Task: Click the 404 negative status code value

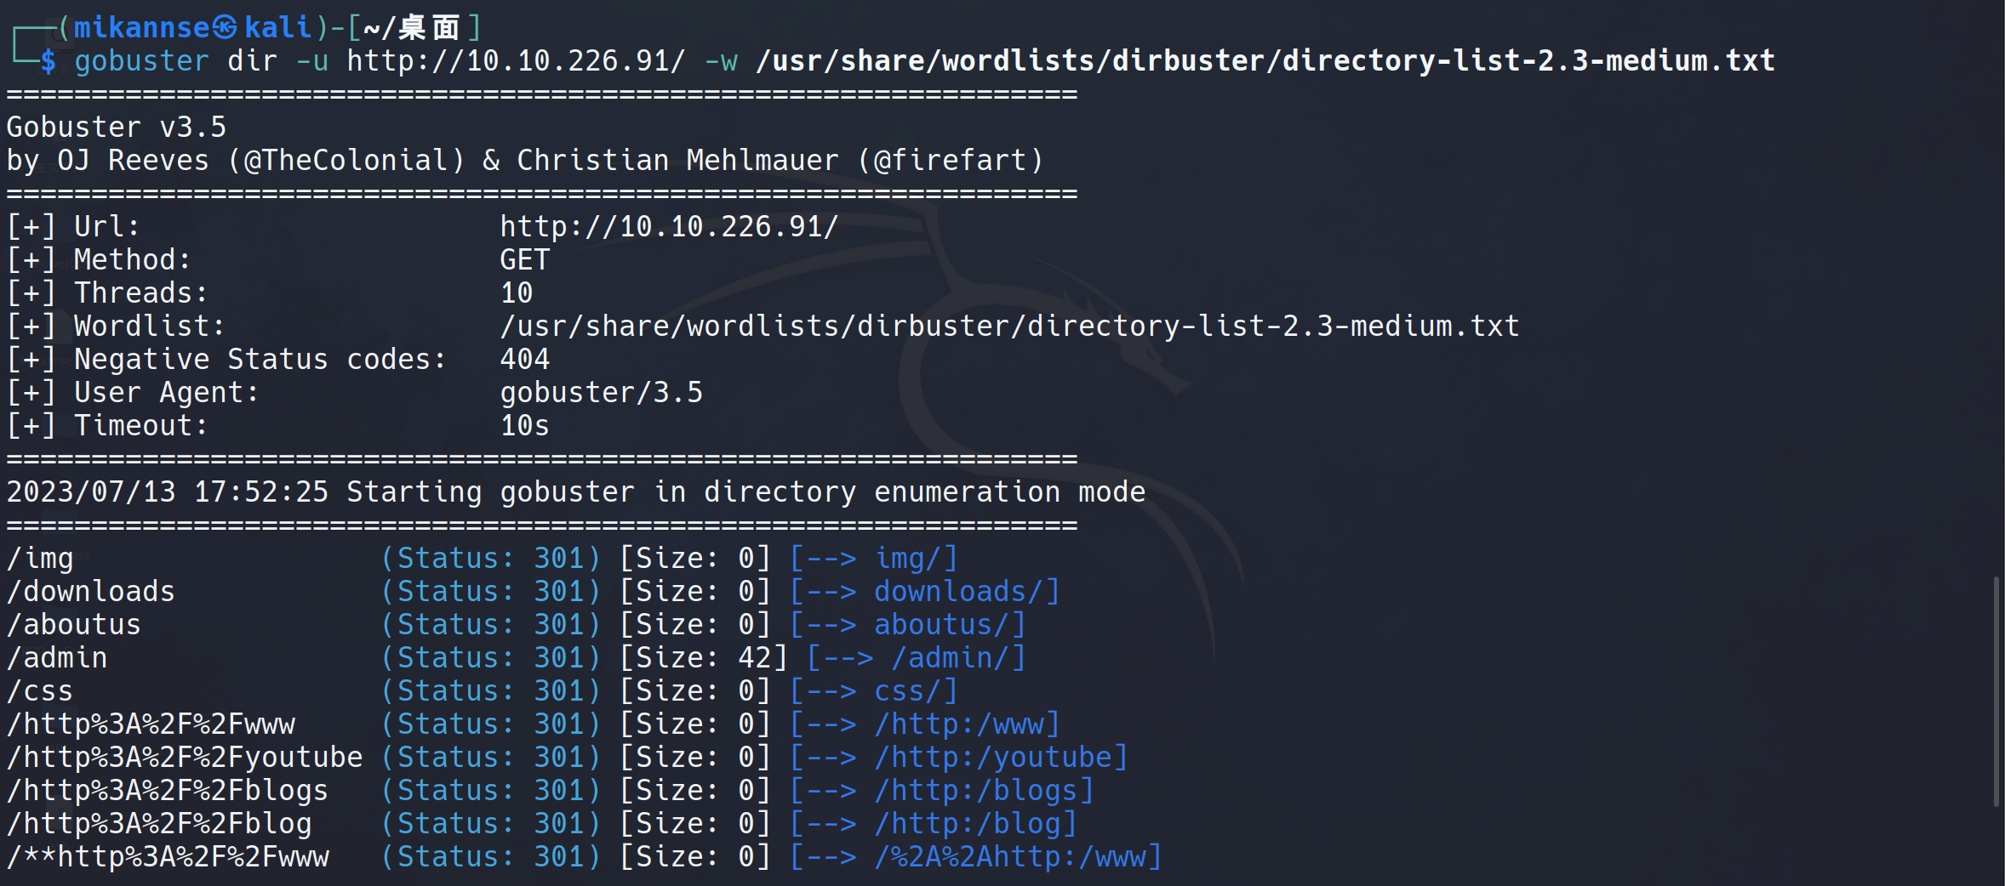Action: pyautogui.click(x=524, y=360)
